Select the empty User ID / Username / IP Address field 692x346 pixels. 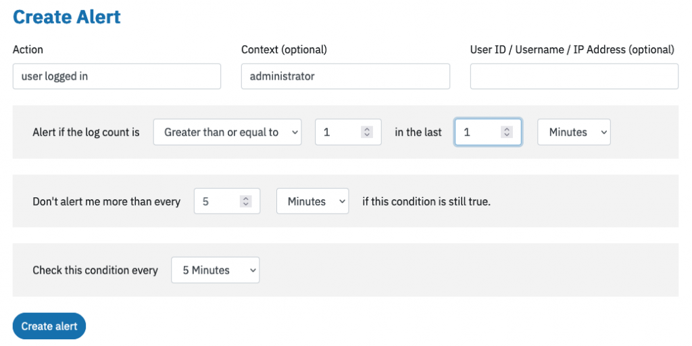click(574, 76)
